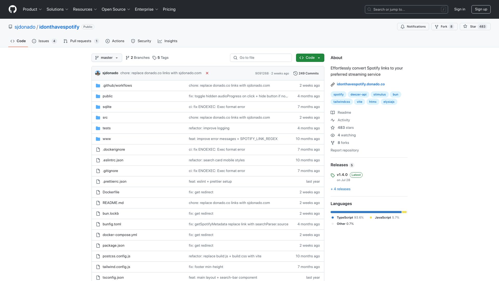Click the Activity pulse icon
Screen dimensions: 499x281
click(x=333, y=120)
